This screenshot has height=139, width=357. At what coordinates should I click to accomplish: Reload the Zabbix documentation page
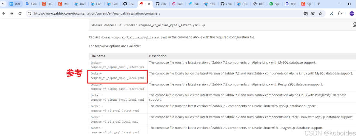click(x=20, y=13)
